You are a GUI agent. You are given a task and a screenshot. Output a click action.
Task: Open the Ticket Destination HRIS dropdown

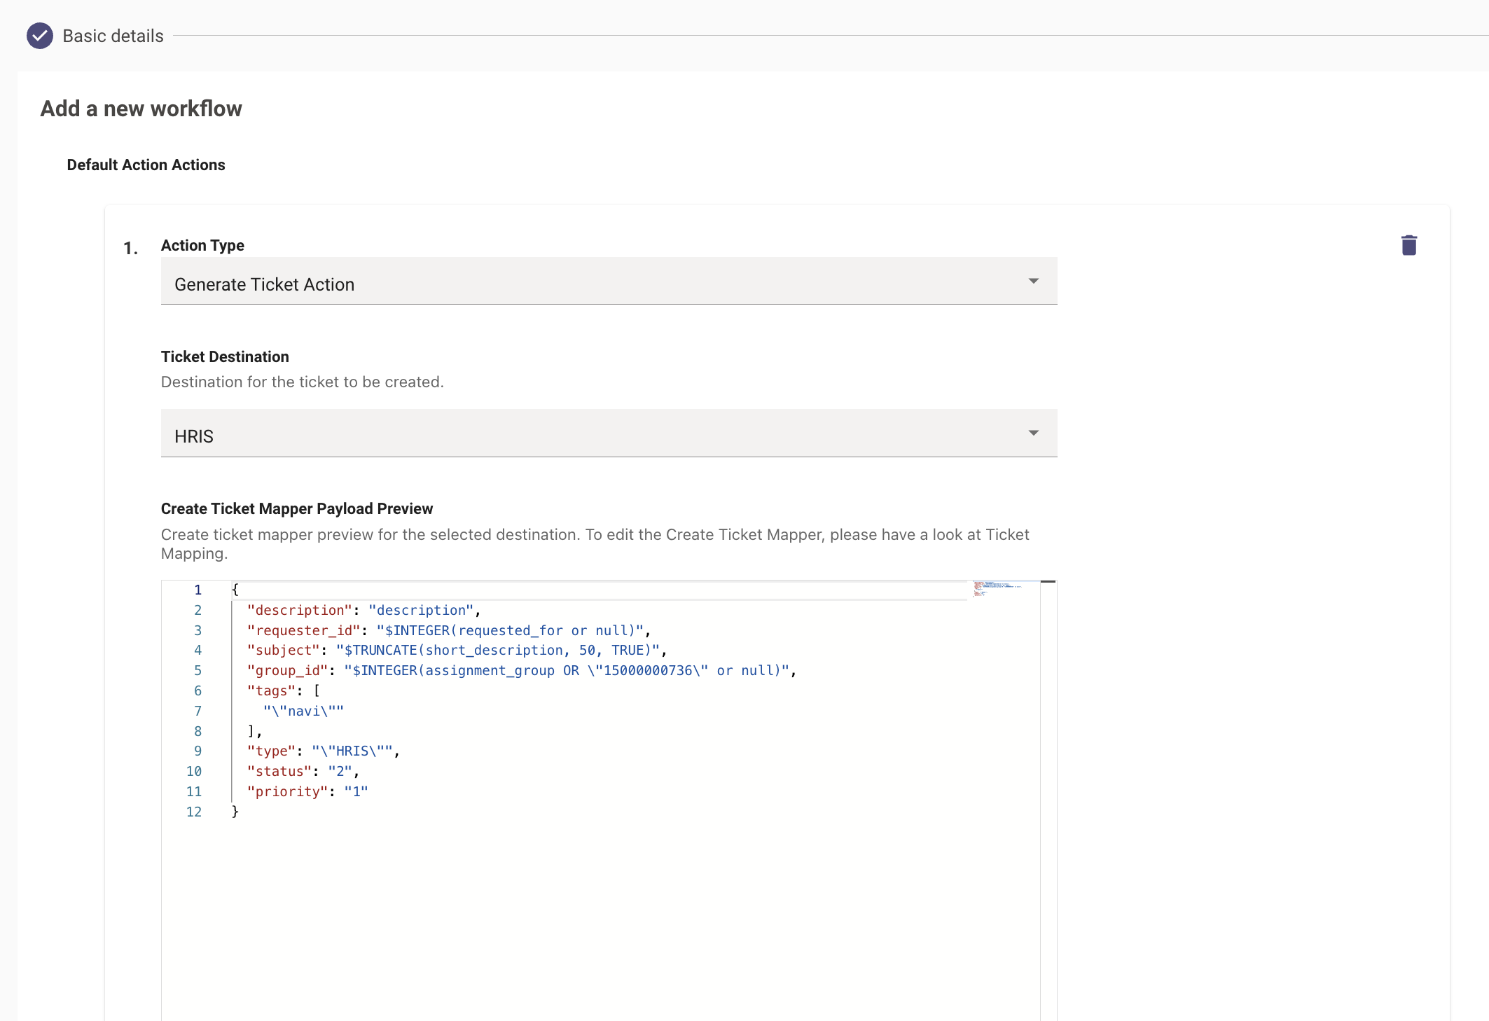click(608, 434)
